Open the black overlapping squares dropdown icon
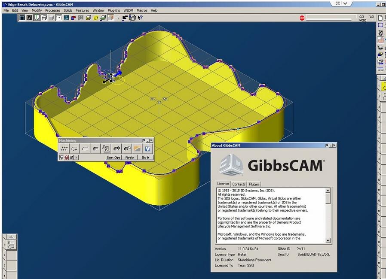Image resolution: width=386 pixels, height=279 pixels. pyautogui.click(x=125, y=18)
